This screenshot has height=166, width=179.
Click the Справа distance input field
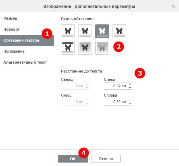[118, 102]
